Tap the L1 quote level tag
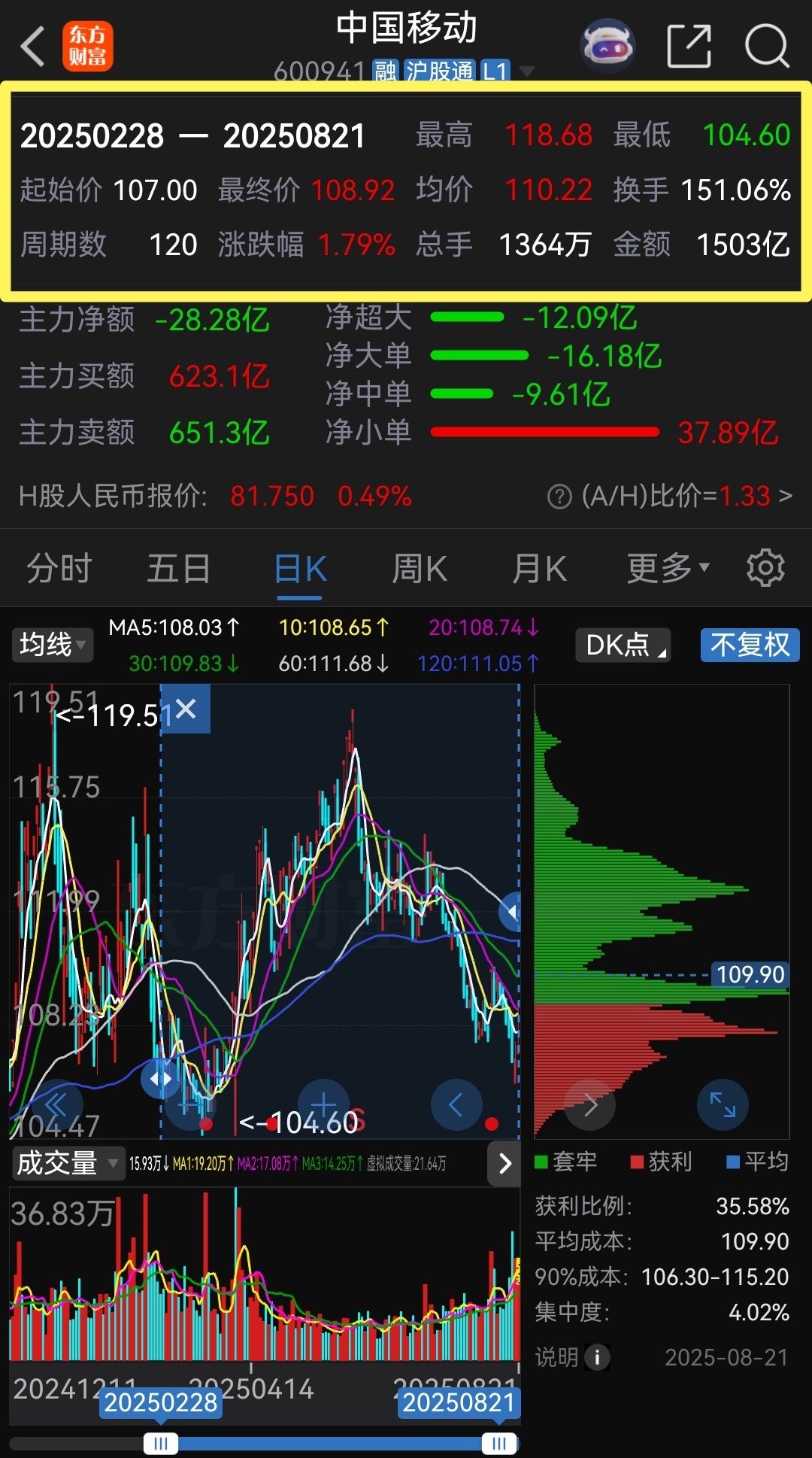Viewport: 812px width, 1458px height. 495,71
